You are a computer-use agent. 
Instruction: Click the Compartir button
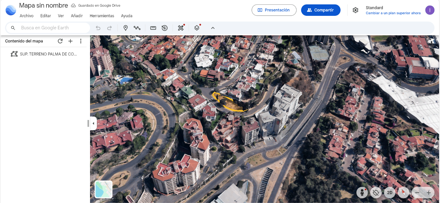pyautogui.click(x=321, y=10)
